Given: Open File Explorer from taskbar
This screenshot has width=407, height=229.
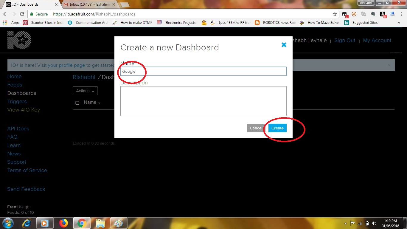Looking at the screenshot, I should pos(100,223).
